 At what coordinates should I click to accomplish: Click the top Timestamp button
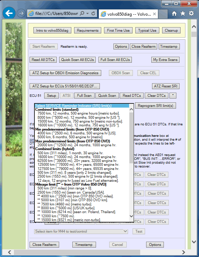[169, 46]
